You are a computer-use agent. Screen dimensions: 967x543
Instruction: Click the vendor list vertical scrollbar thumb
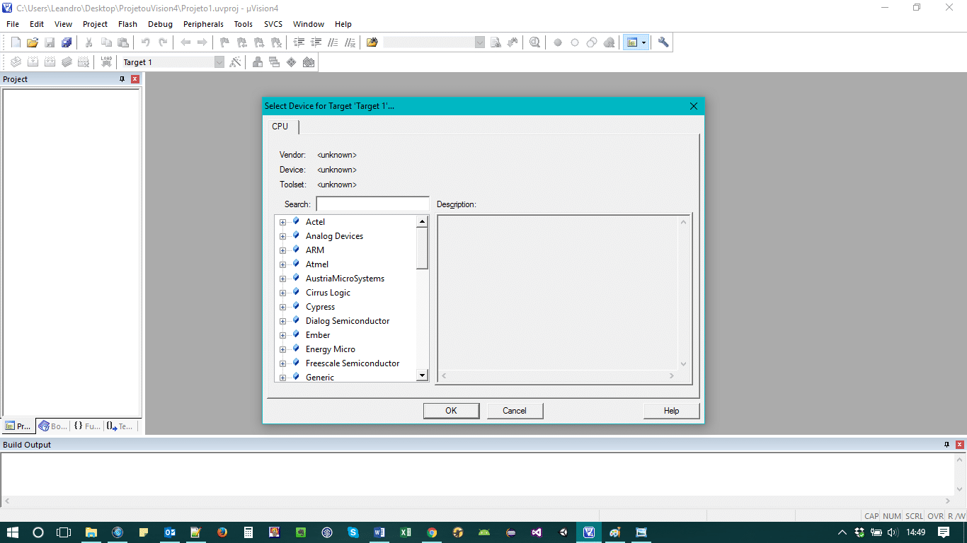tap(422, 248)
